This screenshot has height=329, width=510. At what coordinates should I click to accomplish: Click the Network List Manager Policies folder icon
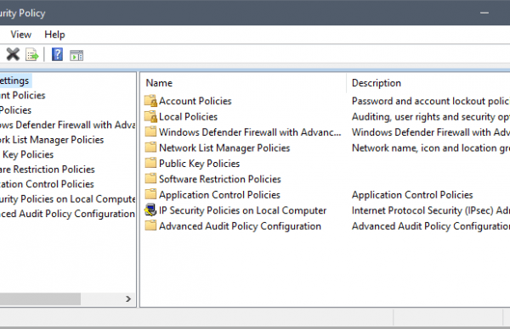tap(150, 148)
